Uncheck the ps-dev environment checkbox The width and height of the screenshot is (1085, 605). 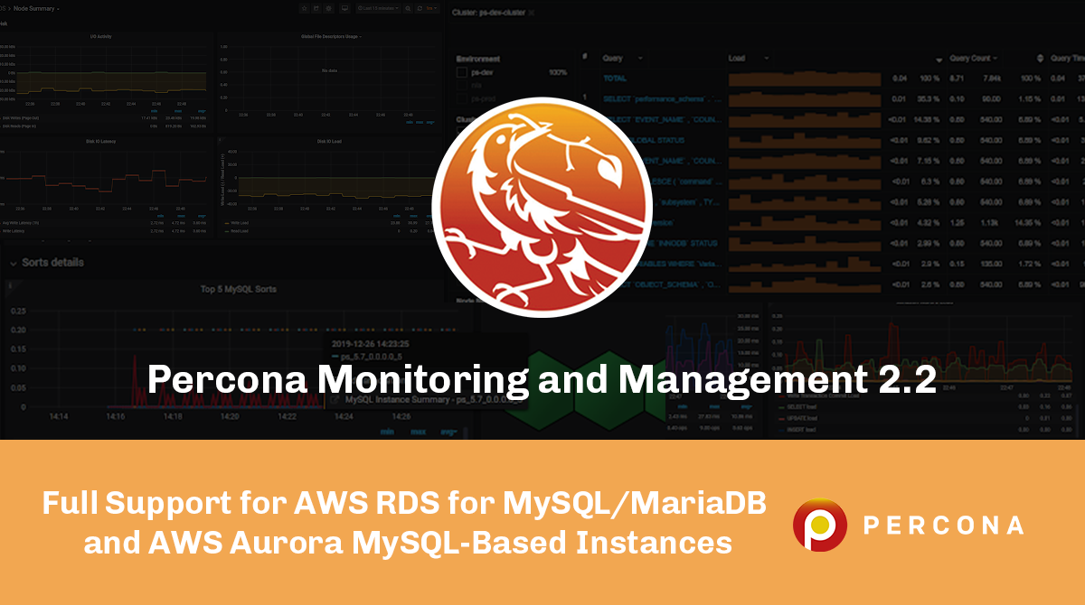pyautogui.click(x=462, y=72)
